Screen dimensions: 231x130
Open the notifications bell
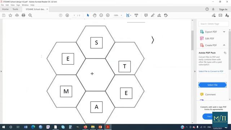[x=213, y=9]
